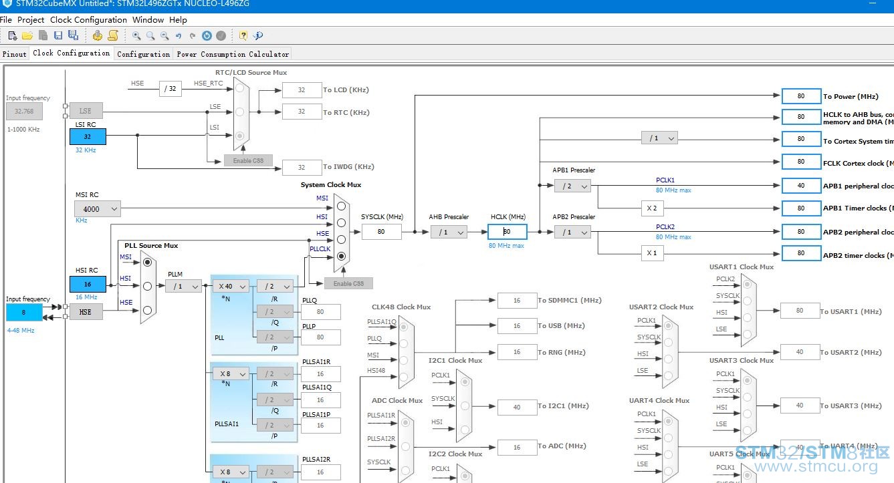The height and width of the screenshot is (483, 894).
Task: Click the To USB (MHz) value box
Action: point(517,326)
